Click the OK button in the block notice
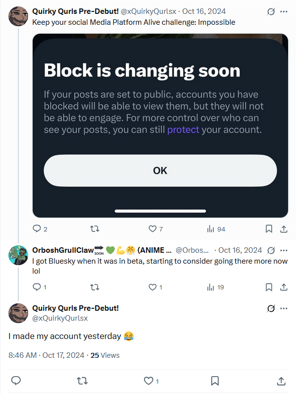Viewport: 296px width, 394px height. (160, 170)
